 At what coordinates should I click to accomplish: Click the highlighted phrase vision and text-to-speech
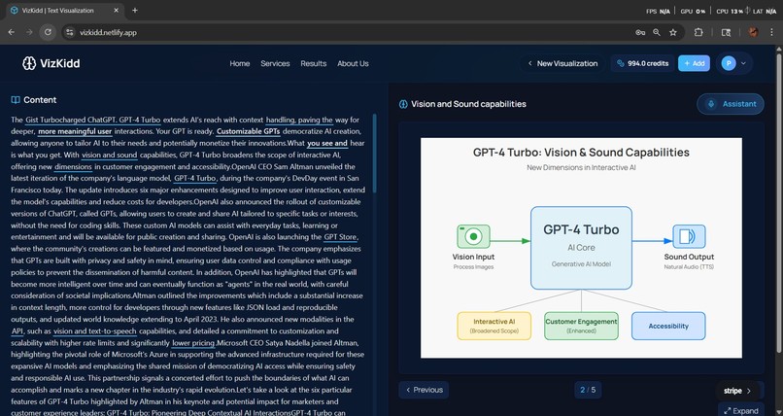tap(95, 331)
